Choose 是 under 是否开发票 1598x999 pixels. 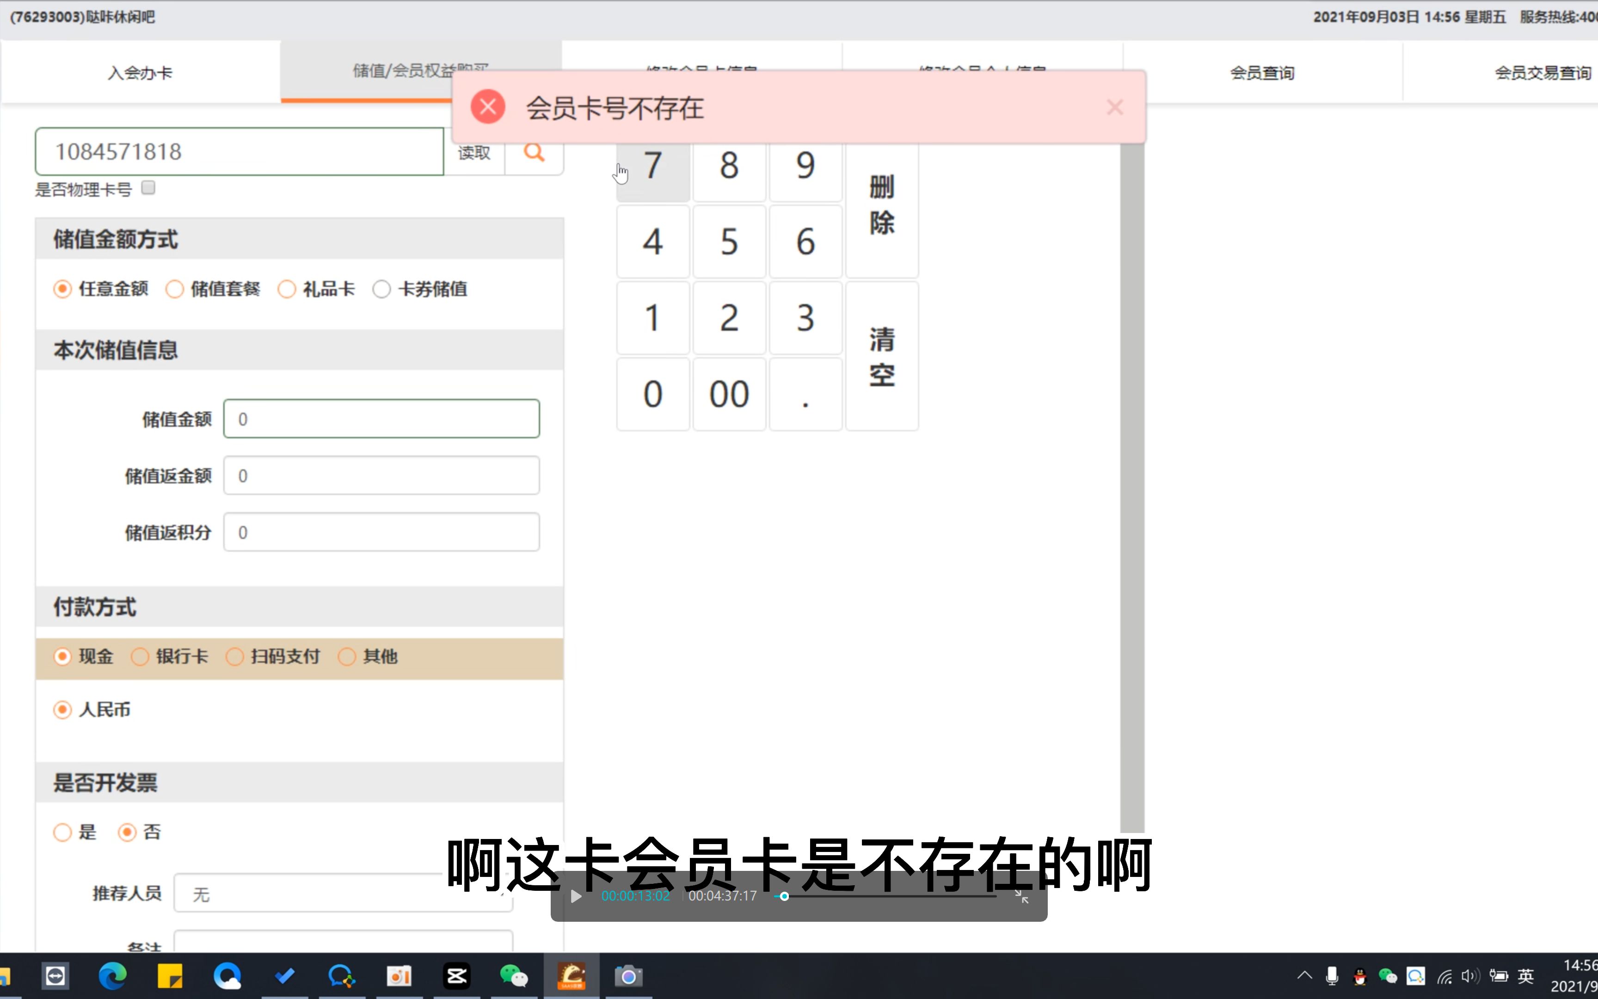tap(63, 832)
